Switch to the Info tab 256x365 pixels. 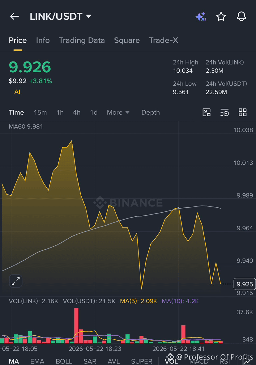point(43,40)
